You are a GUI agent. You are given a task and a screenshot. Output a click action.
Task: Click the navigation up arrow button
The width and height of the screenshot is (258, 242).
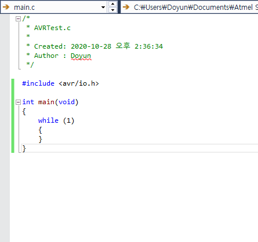point(112,4)
